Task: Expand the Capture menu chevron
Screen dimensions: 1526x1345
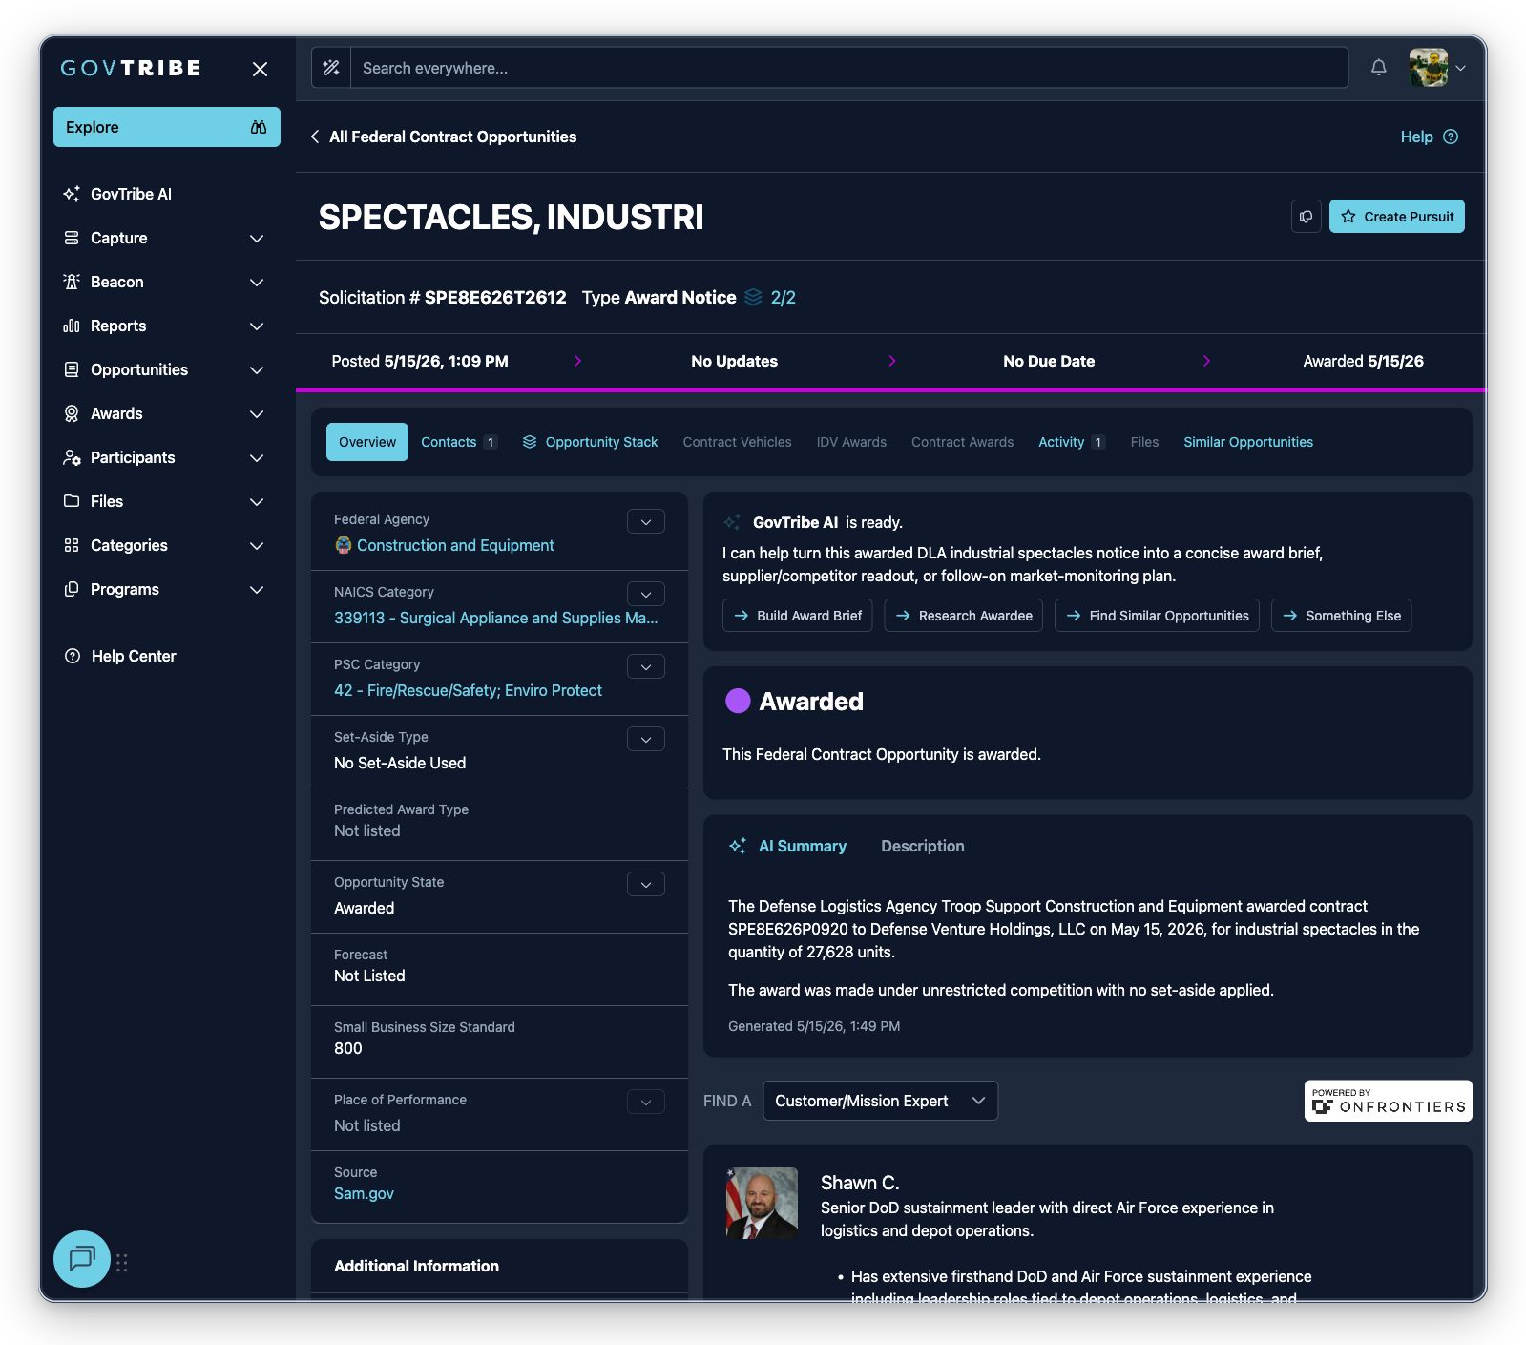Action: tap(257, 238)
